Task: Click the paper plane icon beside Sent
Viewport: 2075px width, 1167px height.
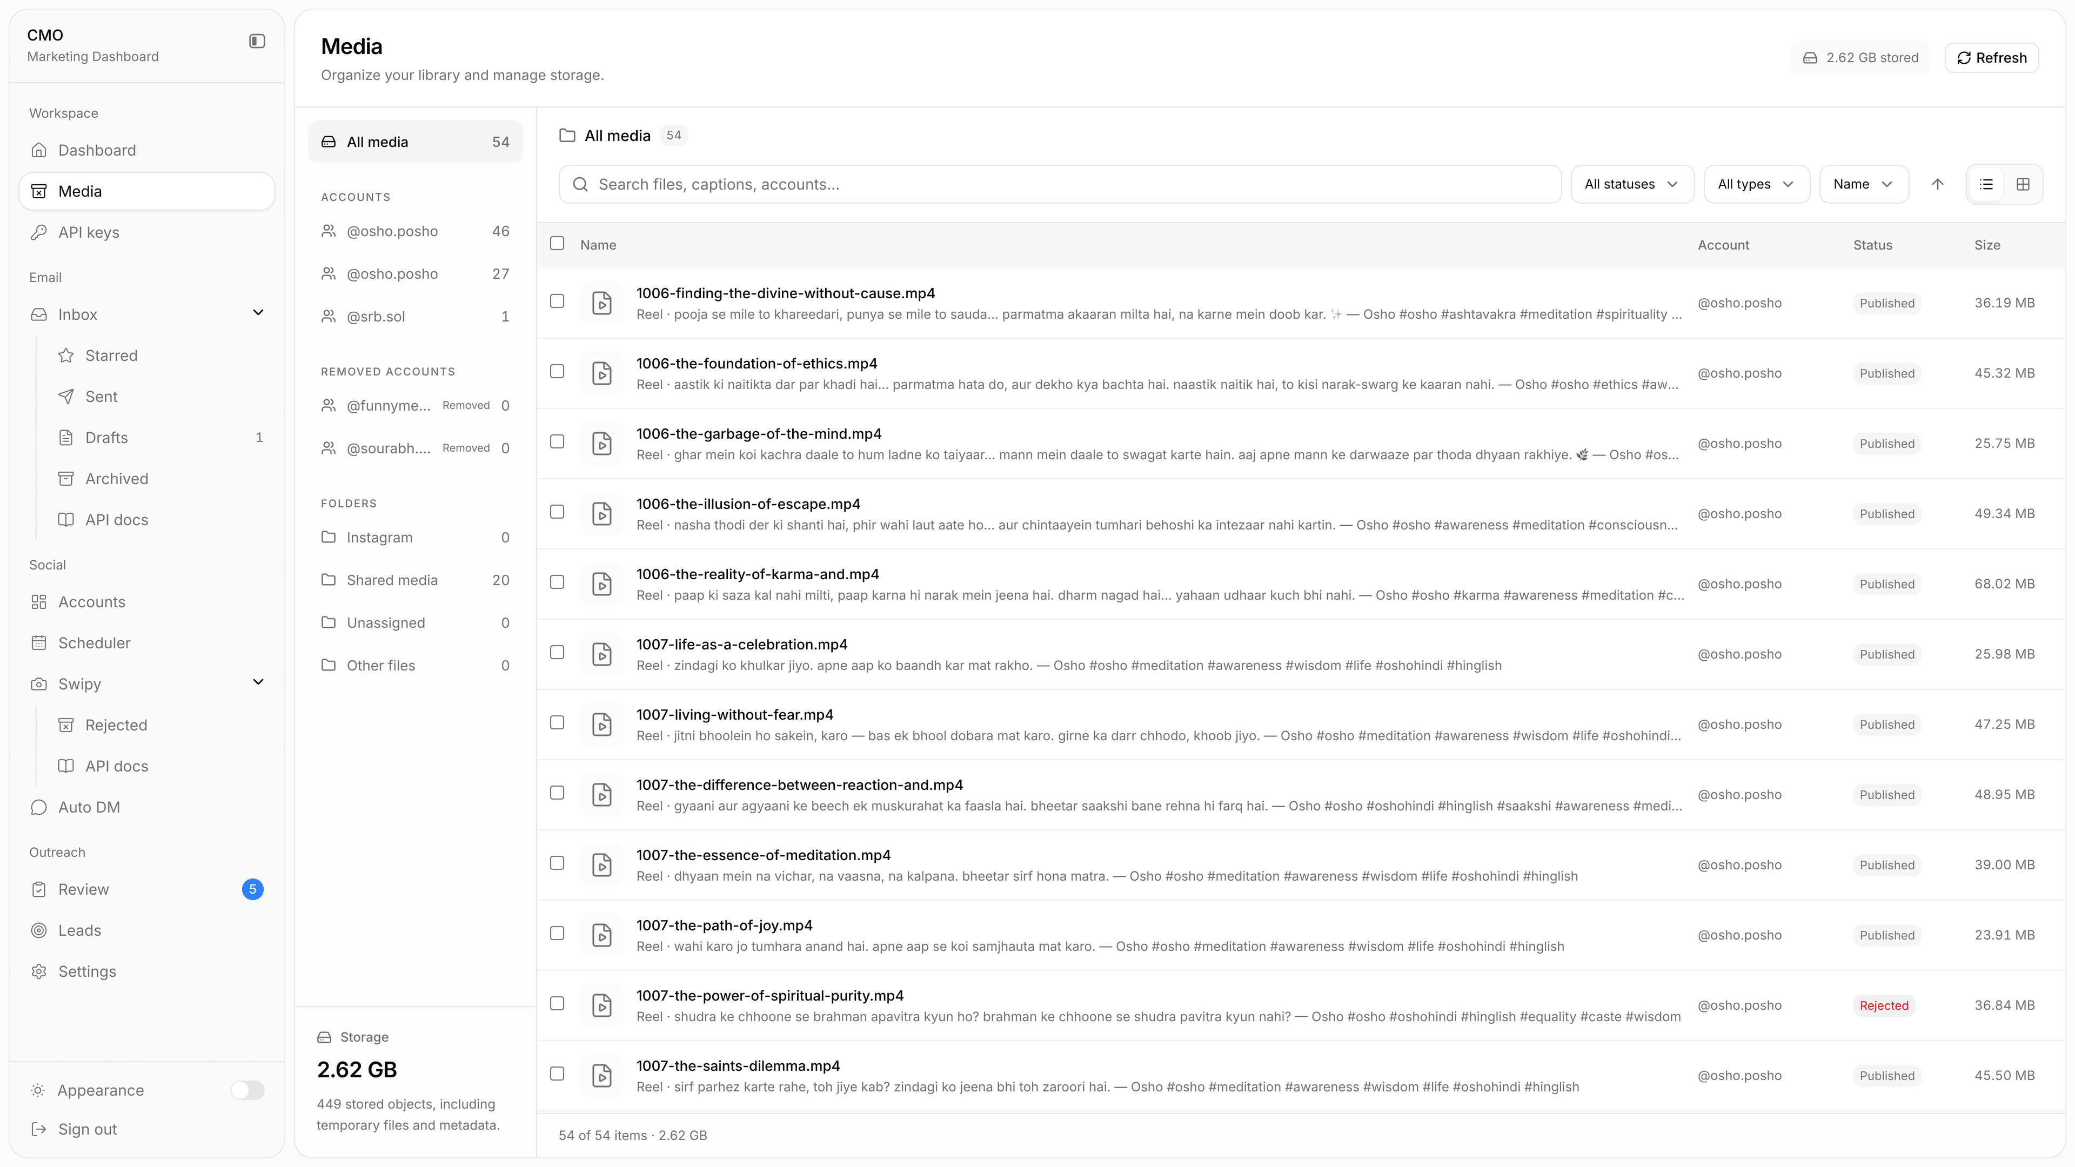Action: 66,396
